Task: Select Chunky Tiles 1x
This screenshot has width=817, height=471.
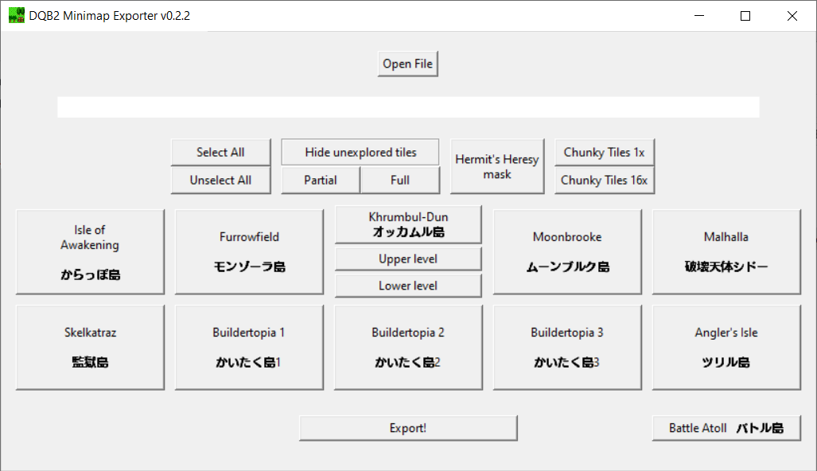Action: click(605, 152)
